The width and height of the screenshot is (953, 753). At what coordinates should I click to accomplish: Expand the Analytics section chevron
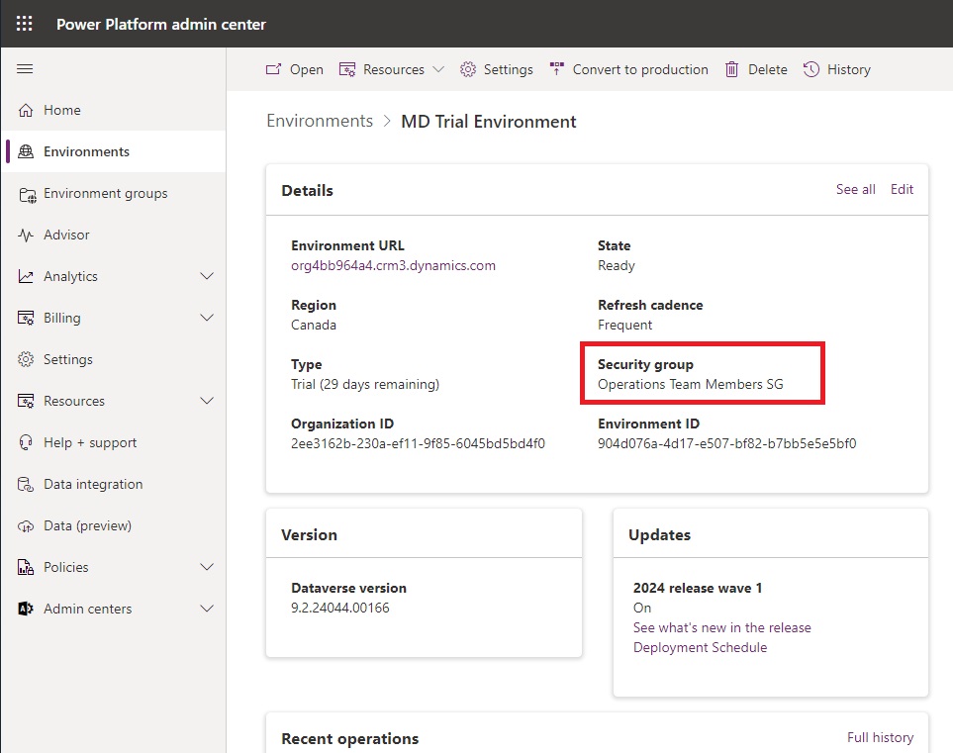(207, 276)
